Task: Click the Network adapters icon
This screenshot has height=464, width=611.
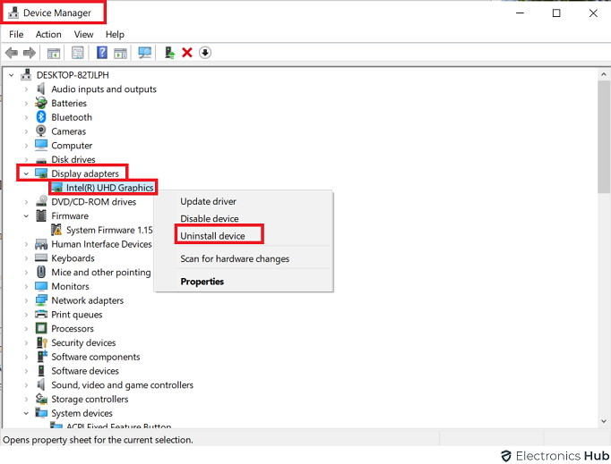Action: pyautogui.click(x=41, y=300)
